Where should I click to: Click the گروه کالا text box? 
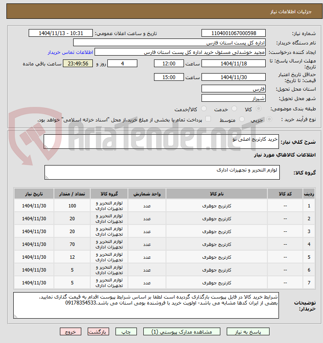tap(162, 172)
